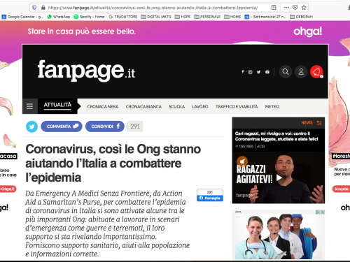Screen dimensions: 350x262
Task: Click the Facebook Consiglia button
Action: pyautogui.click(x=210, y=198)
